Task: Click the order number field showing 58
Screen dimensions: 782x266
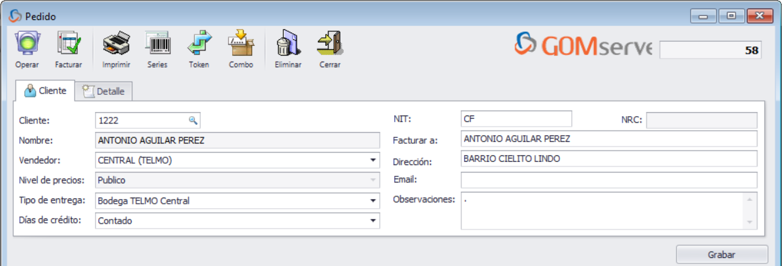Action: (710, 50)
